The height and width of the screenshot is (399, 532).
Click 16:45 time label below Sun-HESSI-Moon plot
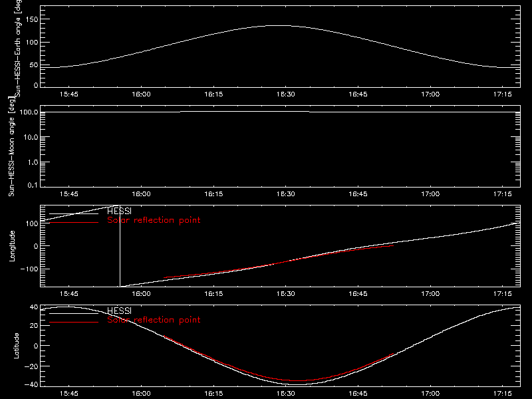point(358,194)
